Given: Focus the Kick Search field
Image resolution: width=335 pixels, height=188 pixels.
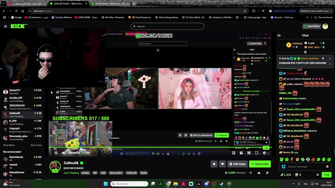Looking at the screenshot, I should [167, 26].
